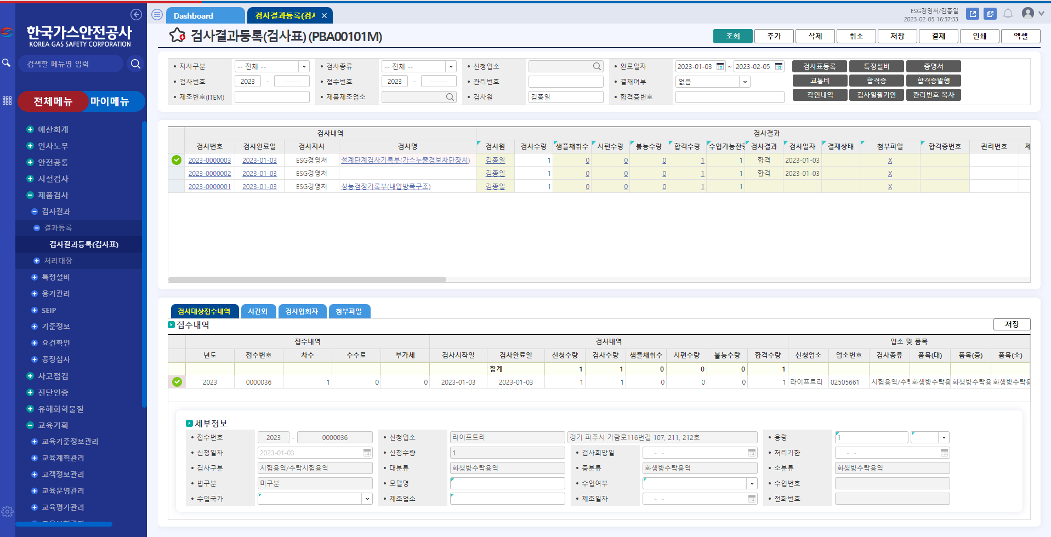The image size is (1051, 537).
Task: Click the settings gear icon in sidebar
Action: [x=7, y=511]
